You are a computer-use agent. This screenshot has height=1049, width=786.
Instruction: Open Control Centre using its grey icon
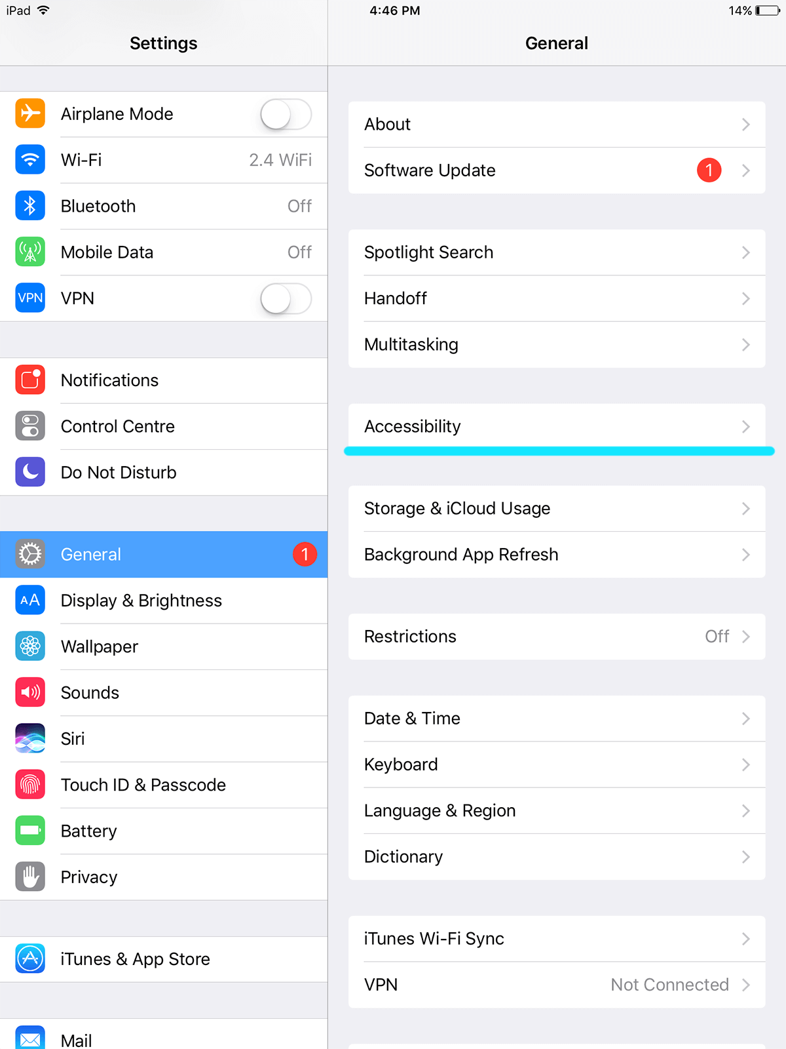pyautogui.click(x=30, y=426)
